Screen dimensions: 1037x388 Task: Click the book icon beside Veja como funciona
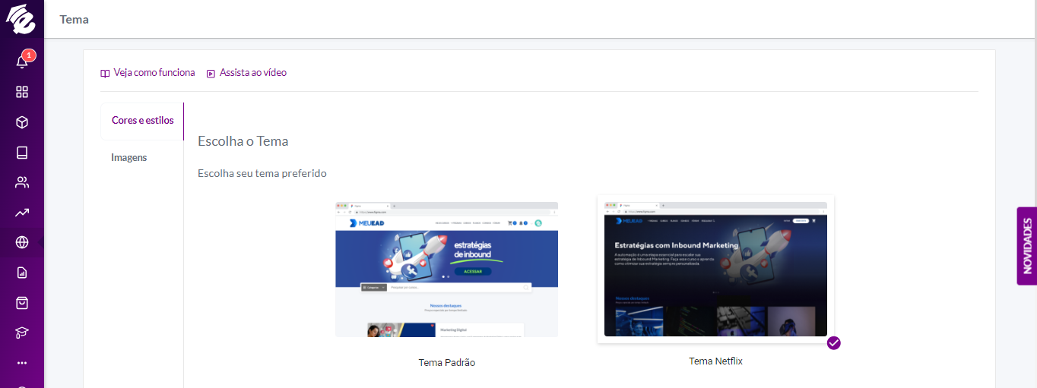point(105,74)
